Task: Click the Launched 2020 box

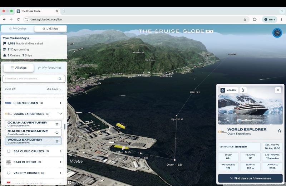Action: [272, 166]
